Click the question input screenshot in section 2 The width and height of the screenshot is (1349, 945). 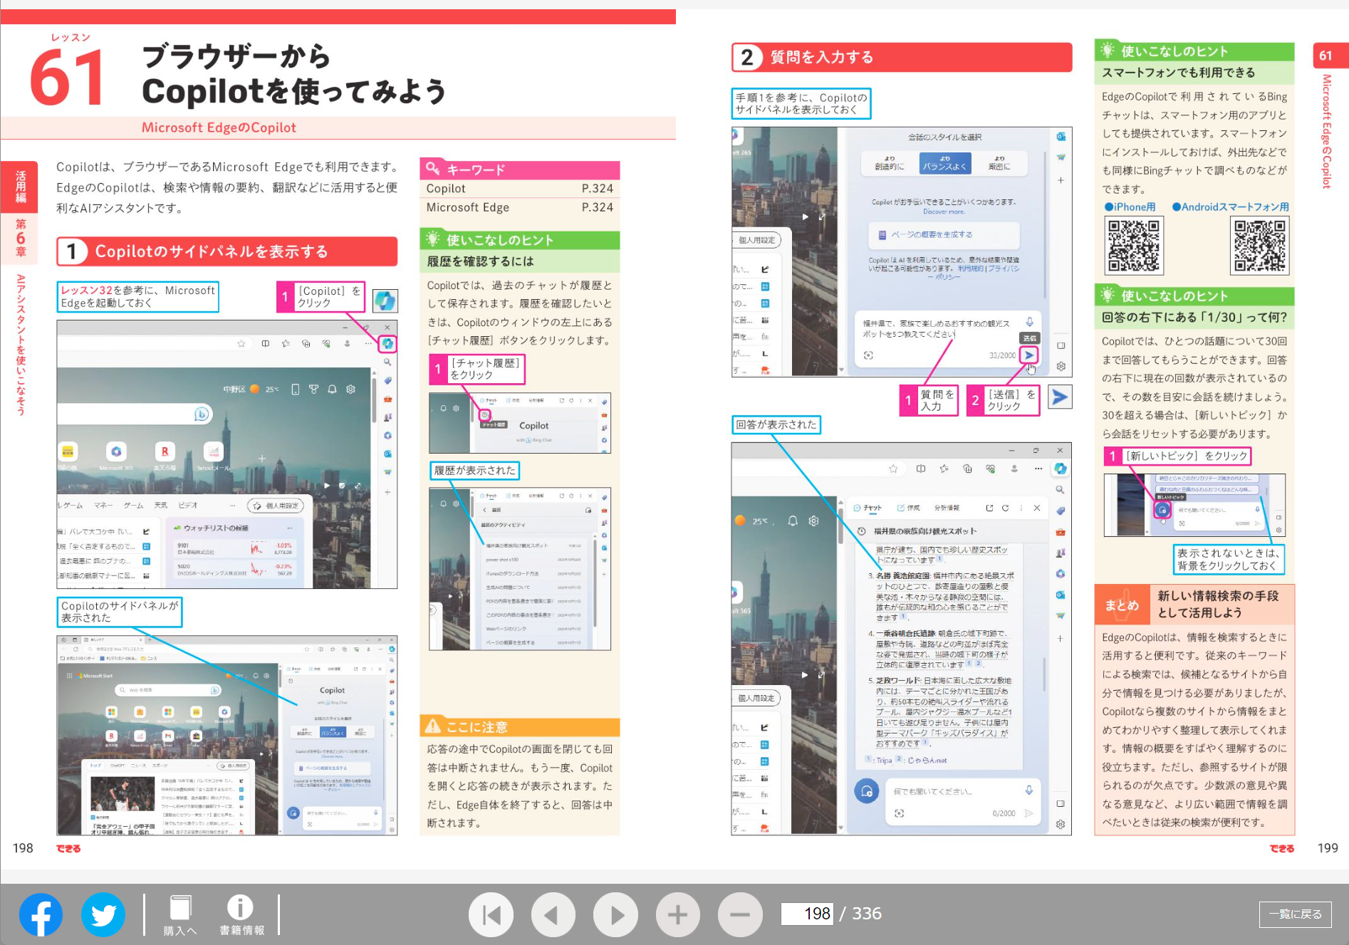[902, 252]
